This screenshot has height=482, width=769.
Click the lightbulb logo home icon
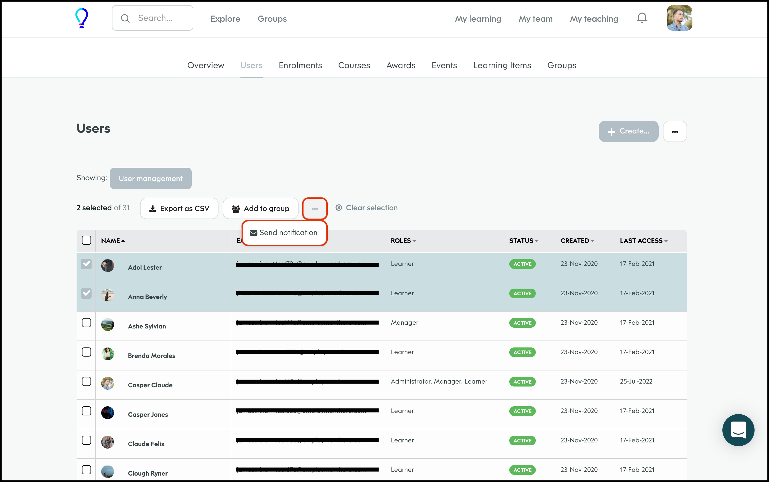point(82,18)
